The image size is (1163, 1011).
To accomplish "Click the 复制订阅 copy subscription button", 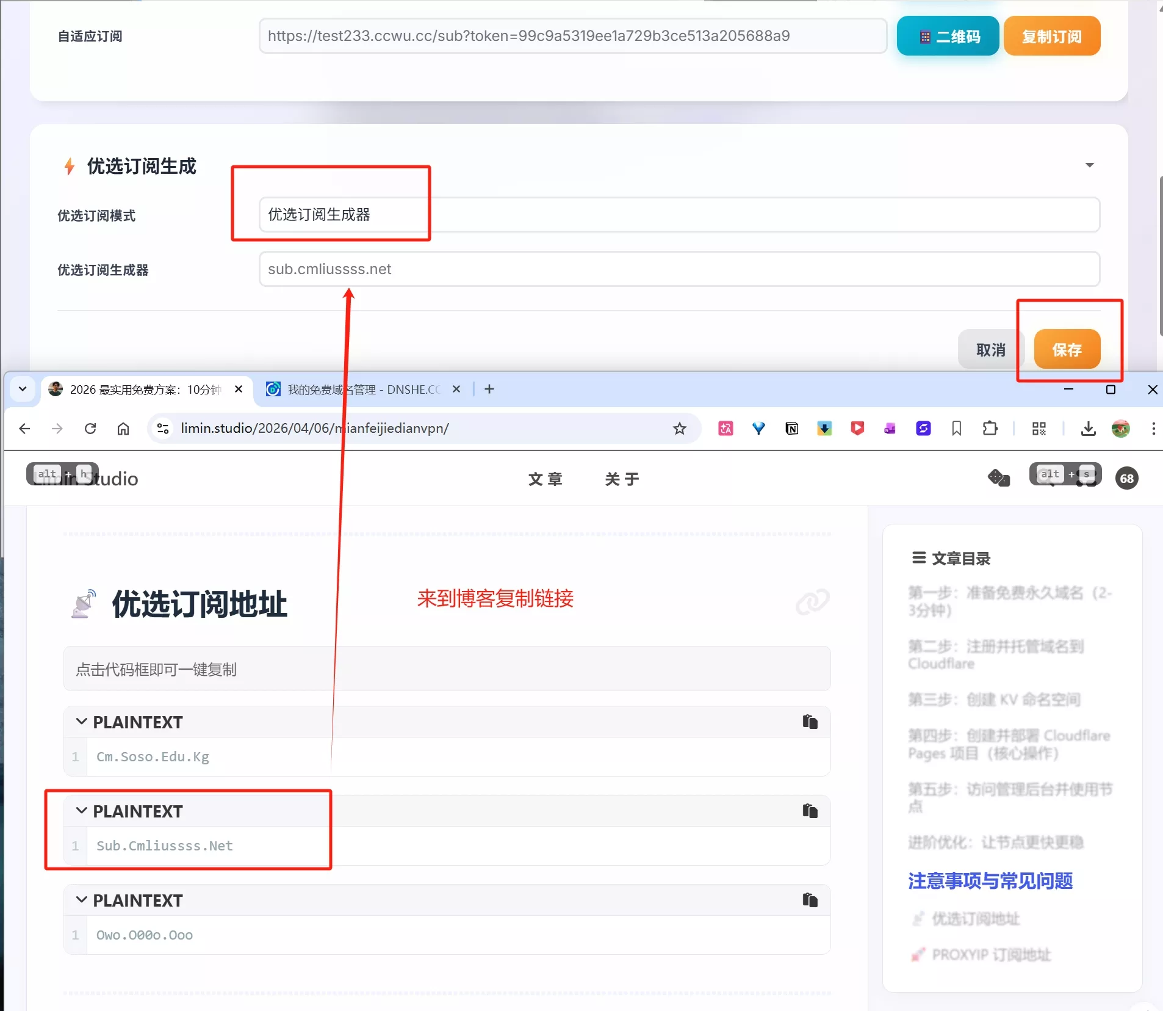I will click(1051, 36).
